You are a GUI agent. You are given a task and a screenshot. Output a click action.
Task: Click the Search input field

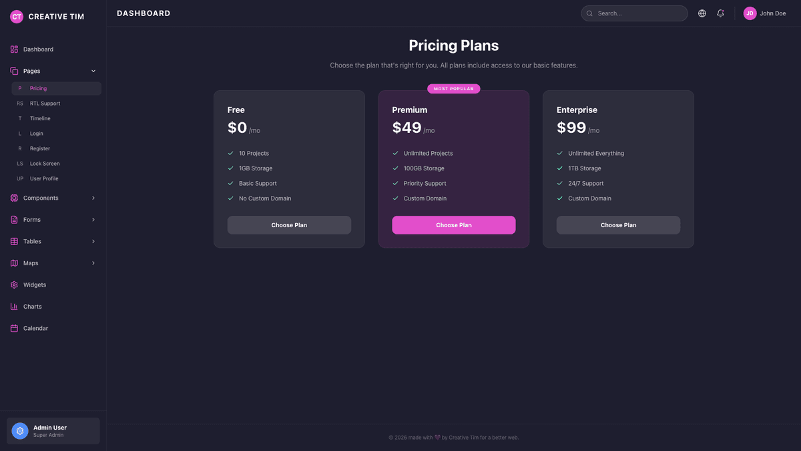point(634,13)
